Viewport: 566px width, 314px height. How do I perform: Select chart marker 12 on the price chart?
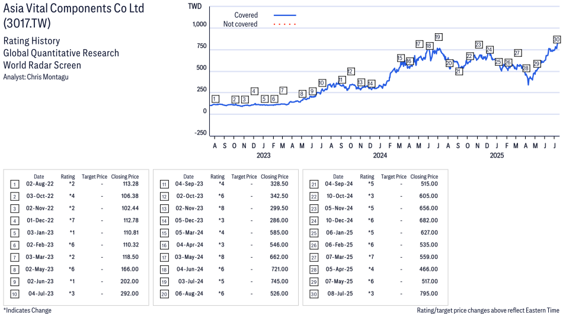tap(350, 72)
